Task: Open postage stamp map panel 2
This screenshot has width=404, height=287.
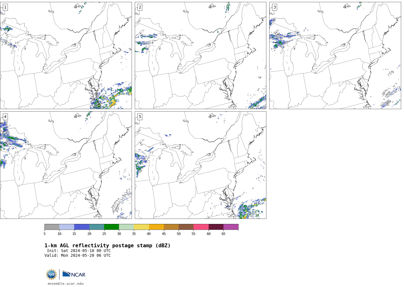Action: (x=200, y=56)
